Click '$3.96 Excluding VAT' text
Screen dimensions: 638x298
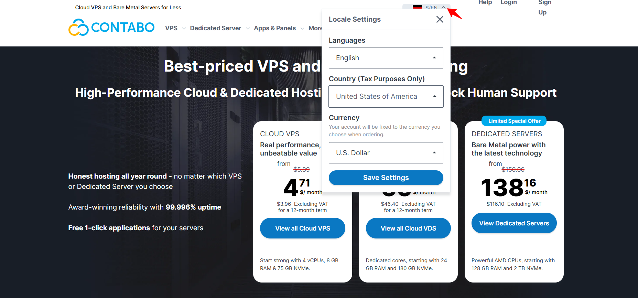(x=303, y=204)
